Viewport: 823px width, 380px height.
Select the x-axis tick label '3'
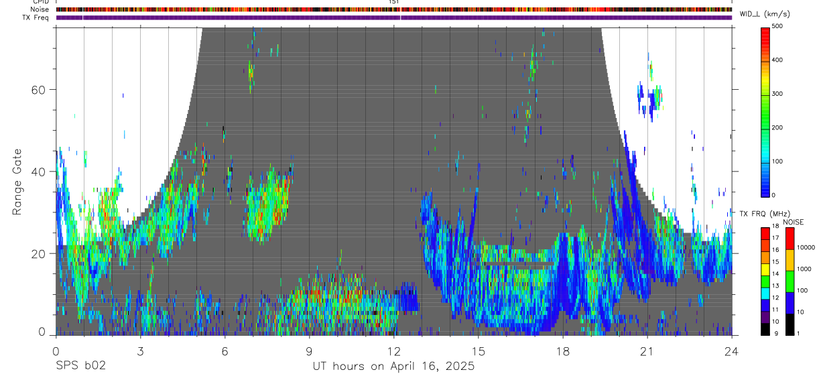(x=139, y=351)
